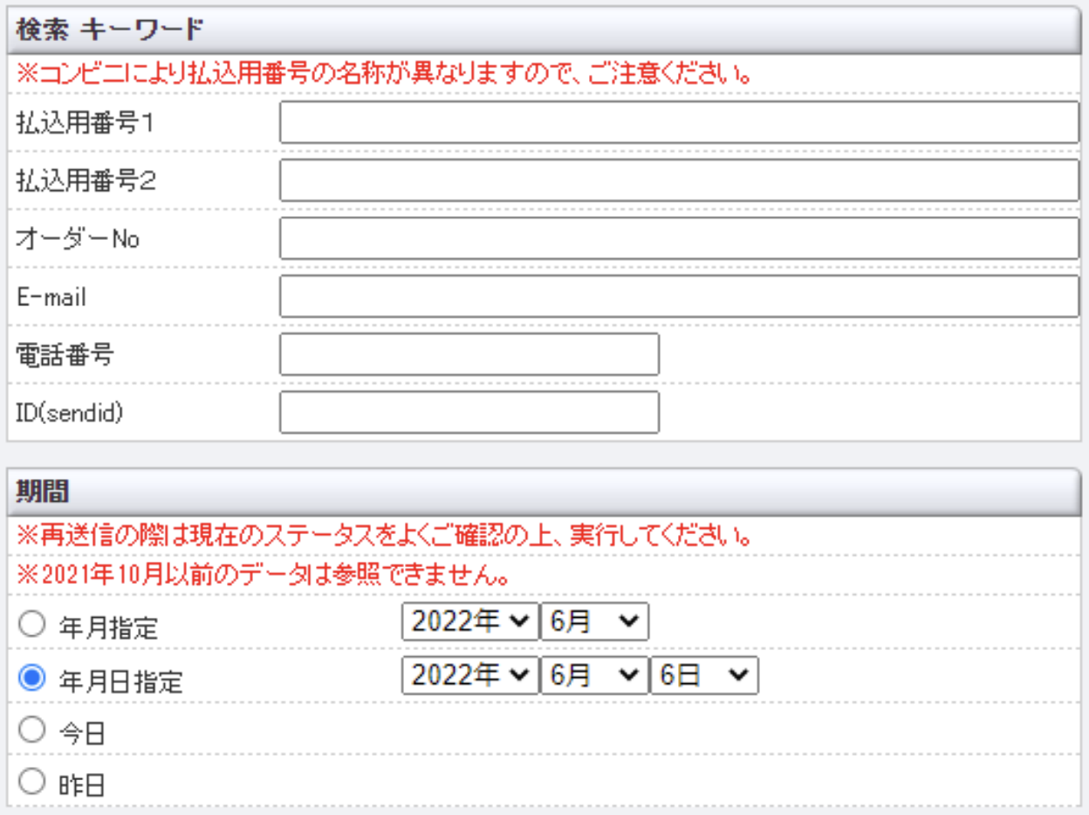1089x815 pixels.
Task: Focus the オーダーNo text box
Action: [x=680, y=238]
